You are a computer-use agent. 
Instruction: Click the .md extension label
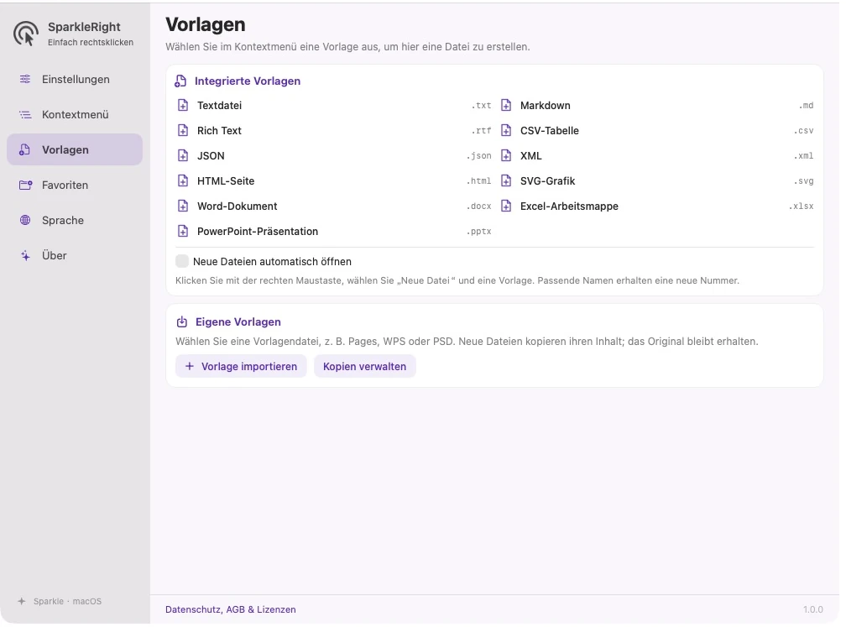coord(806,106)
